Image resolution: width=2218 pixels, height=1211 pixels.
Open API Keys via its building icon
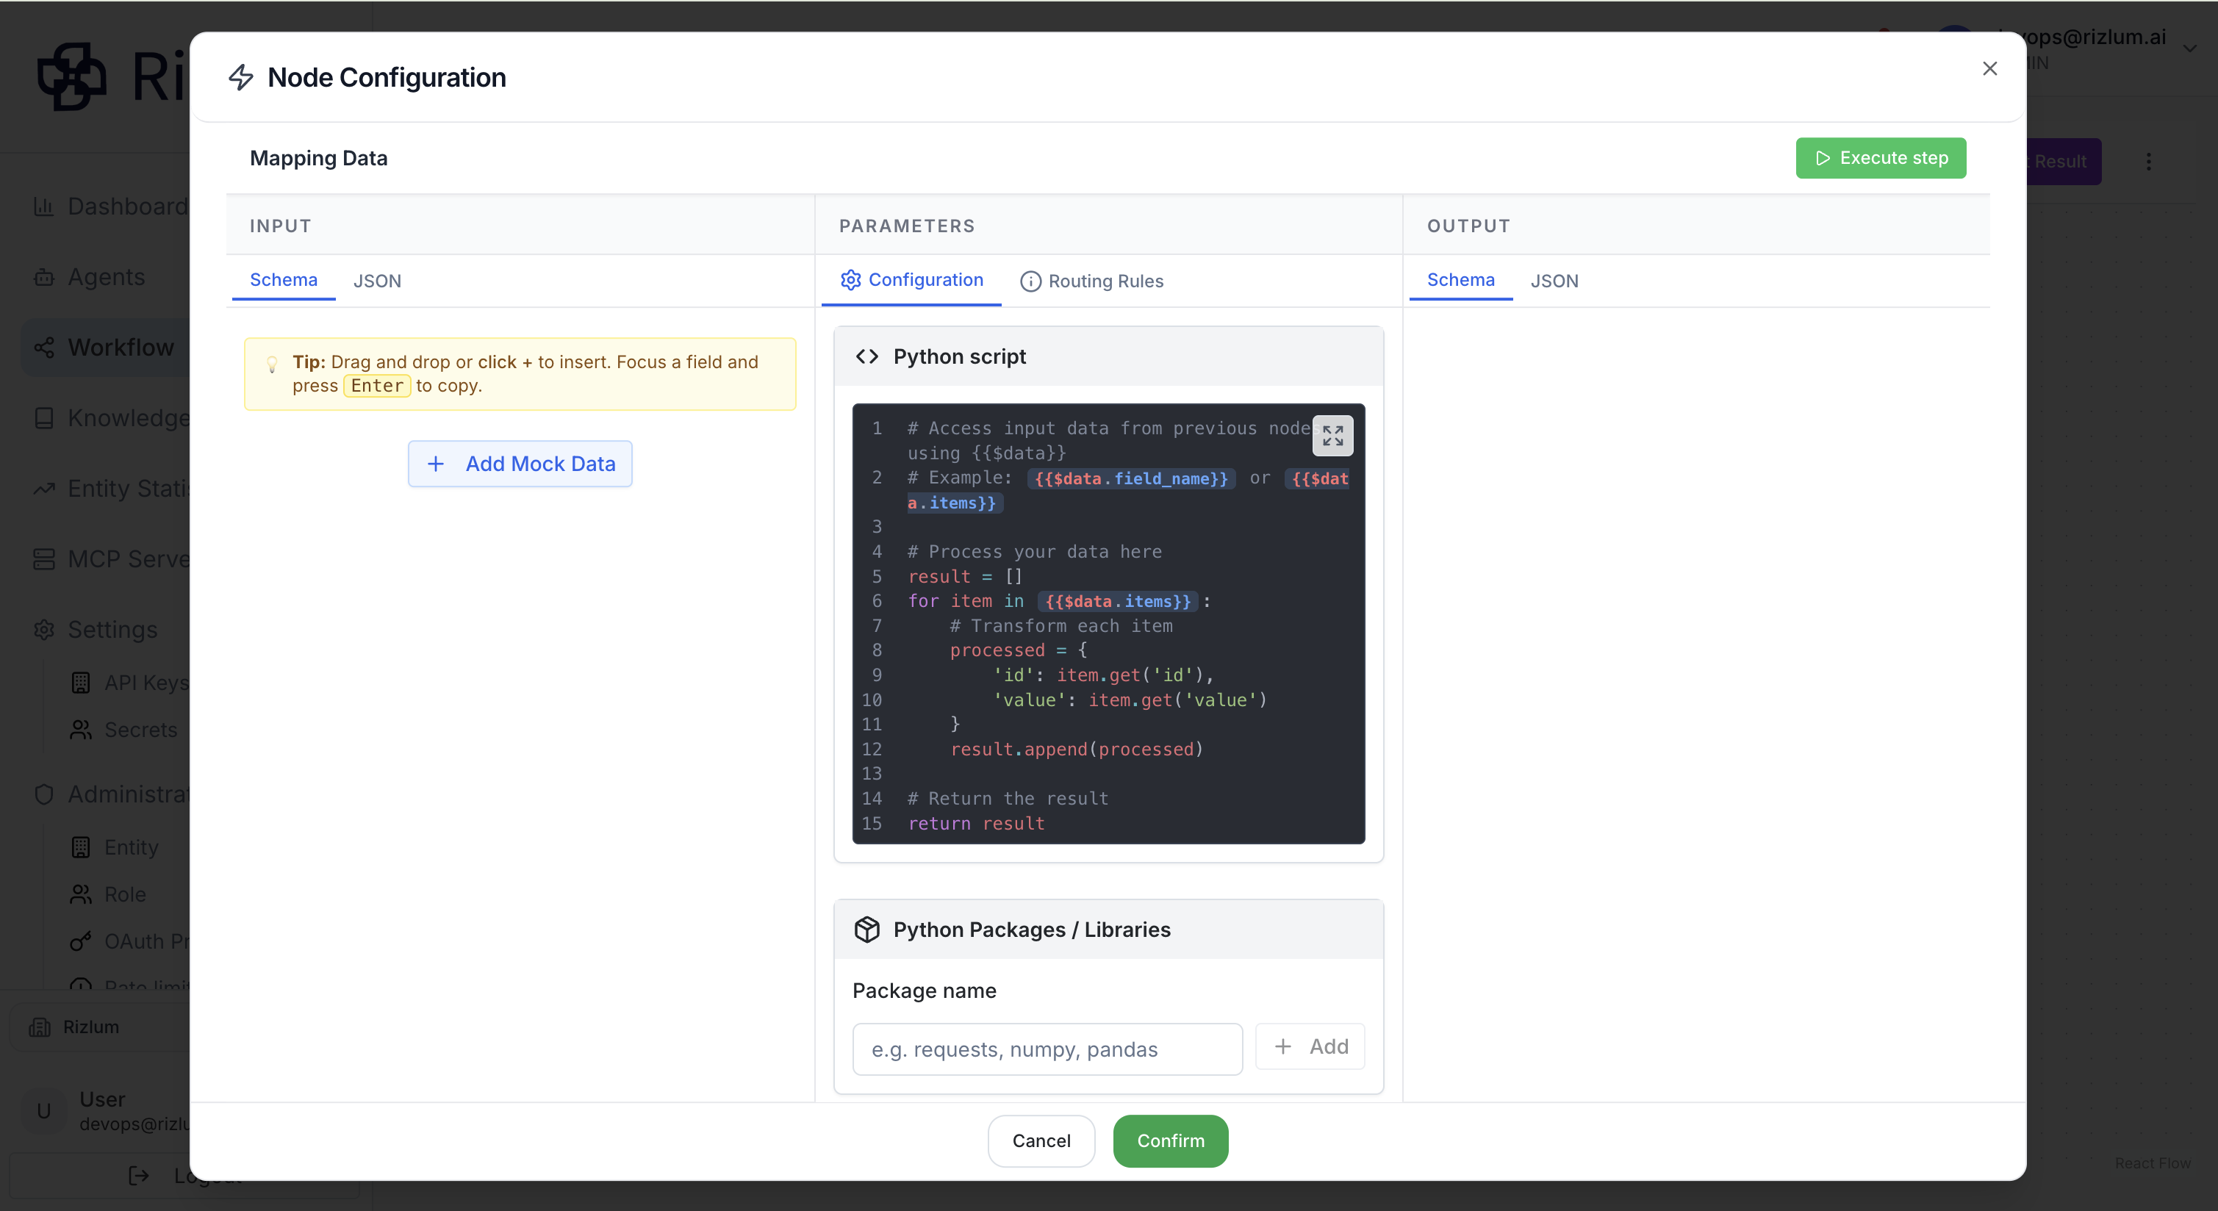click(x=80, y=683)
